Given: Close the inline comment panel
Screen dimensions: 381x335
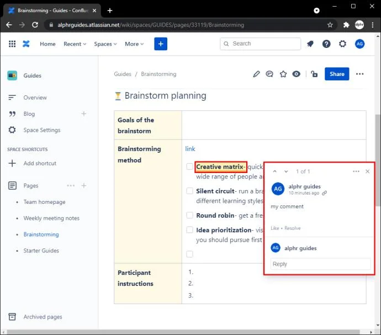Looking at the screenshot, I should [x=367, y=171].
